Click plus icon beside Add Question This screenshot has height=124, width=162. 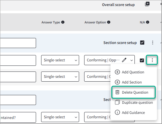[117, 72]
